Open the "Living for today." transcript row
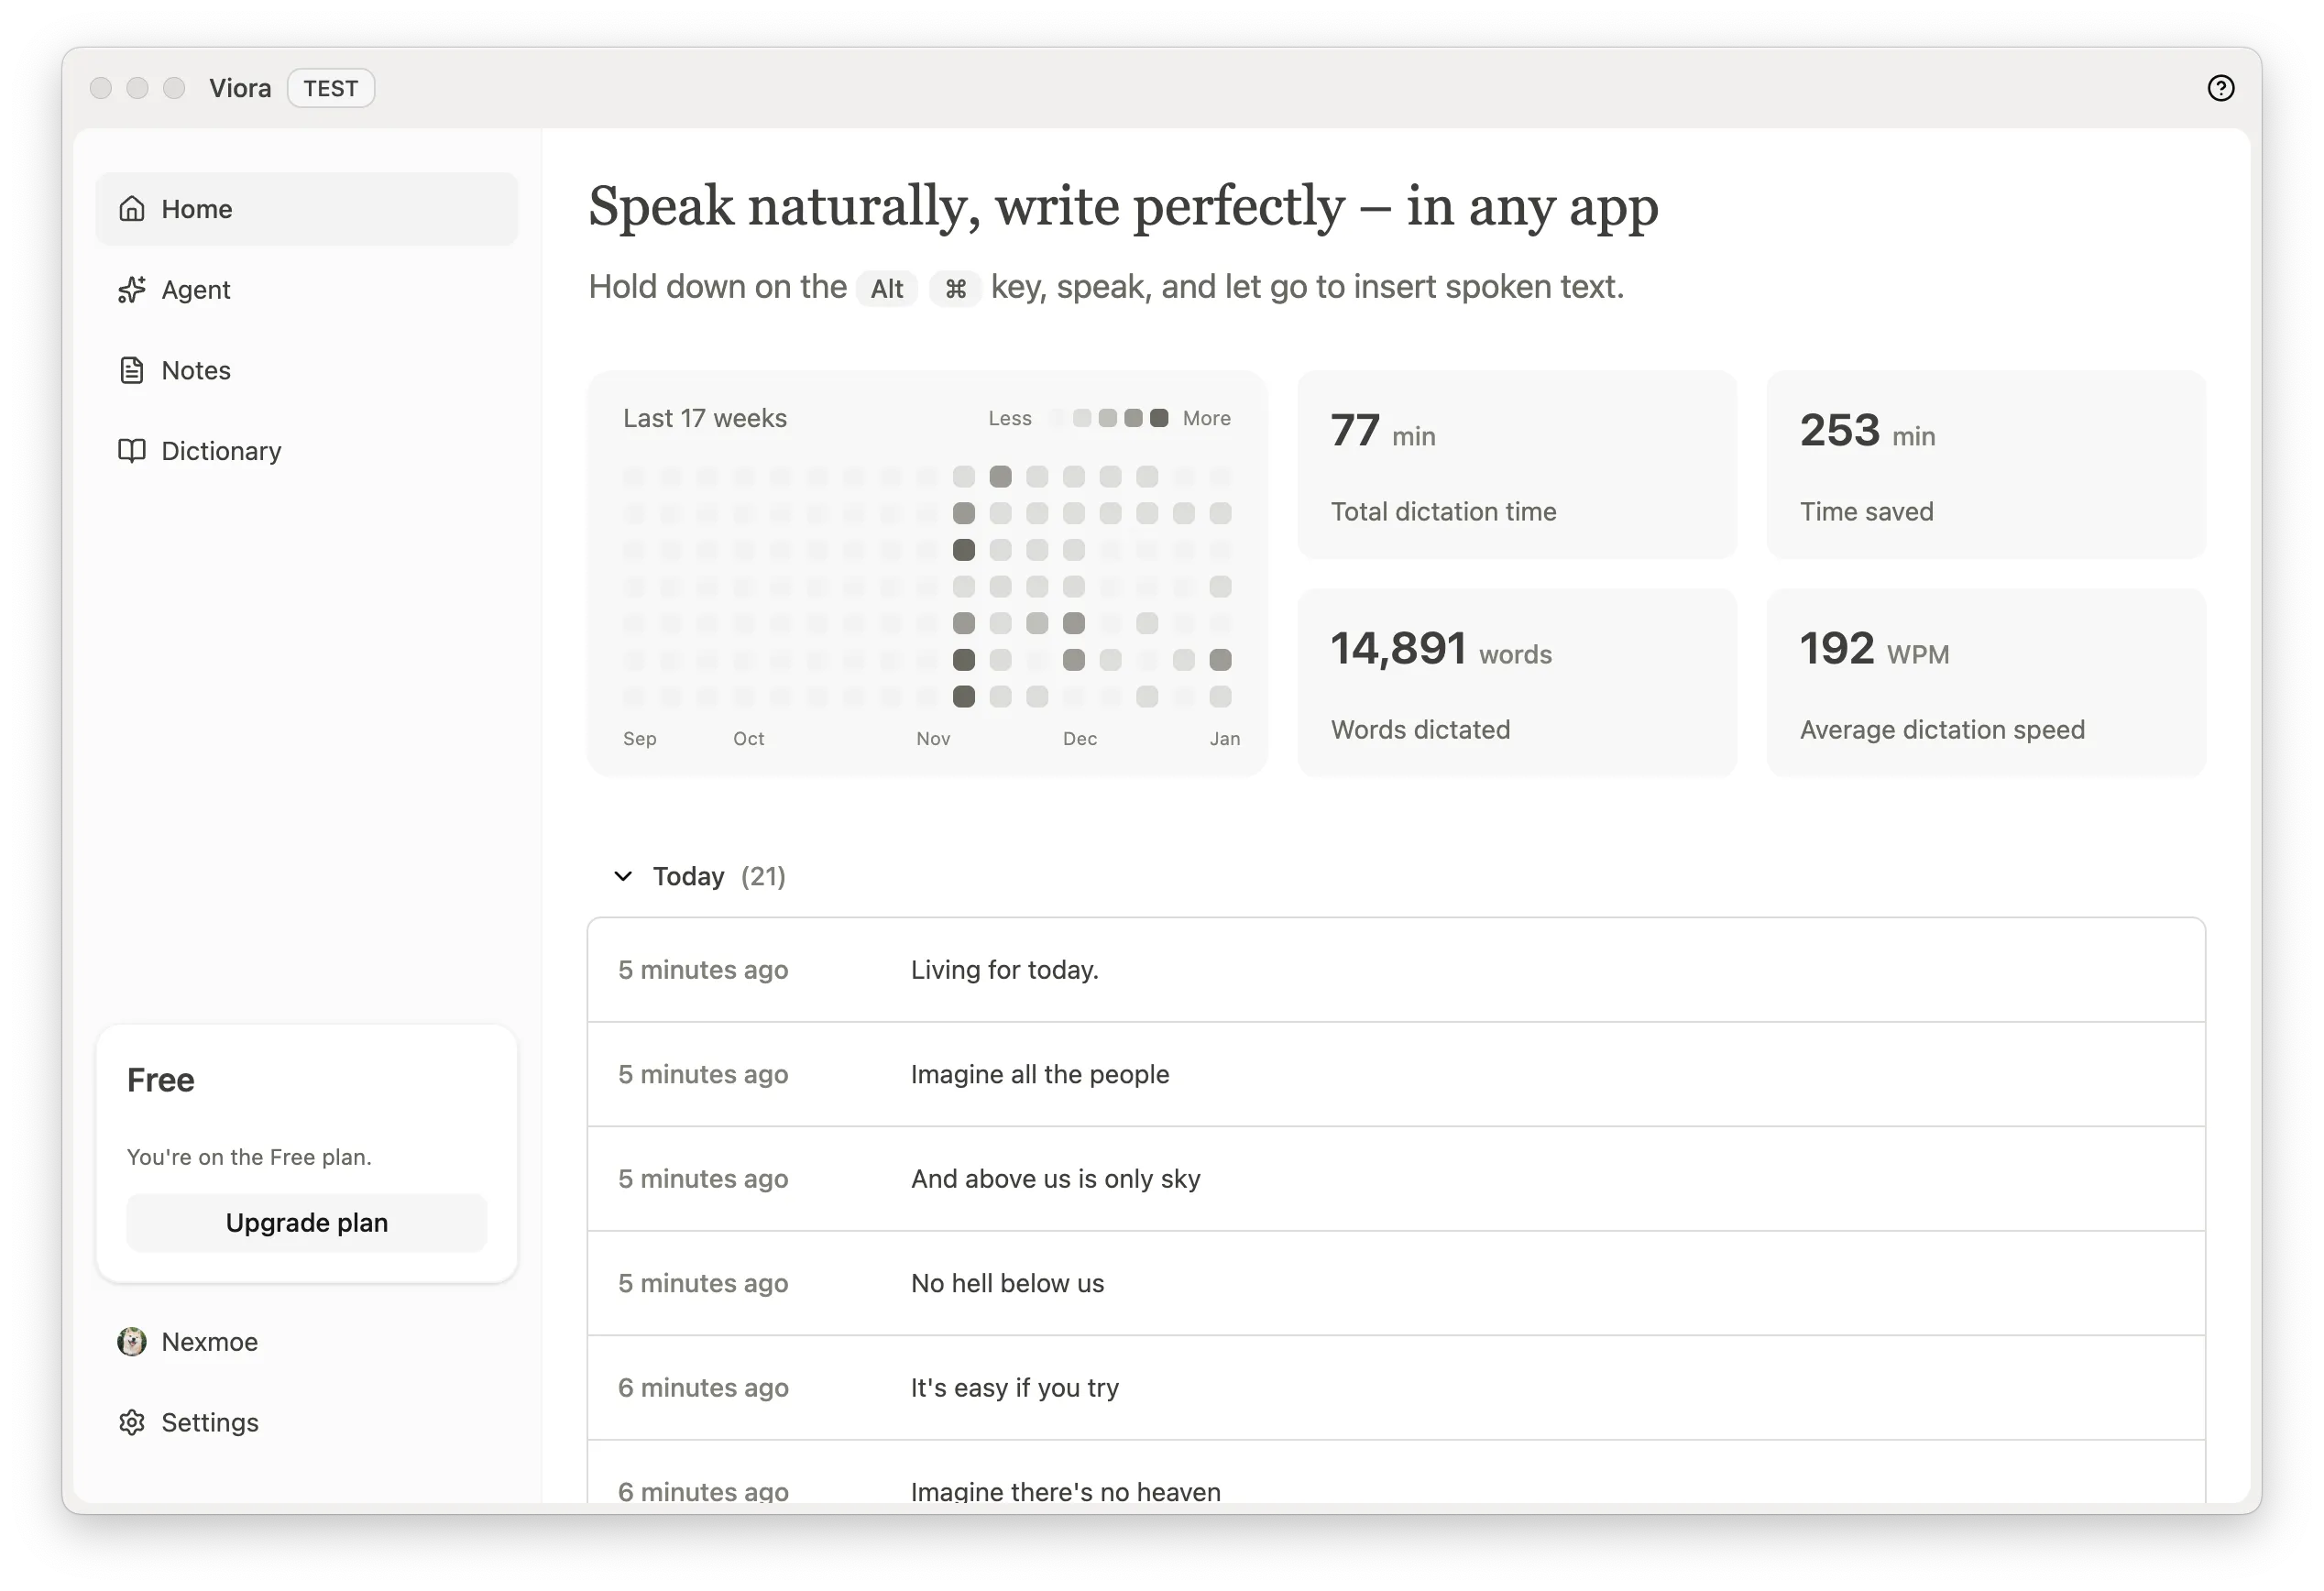The width and height of the screenshot is (2324, 1591). [1396, 970]
